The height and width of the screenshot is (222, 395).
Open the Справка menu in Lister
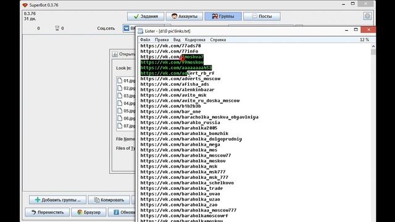pos(218,39)
